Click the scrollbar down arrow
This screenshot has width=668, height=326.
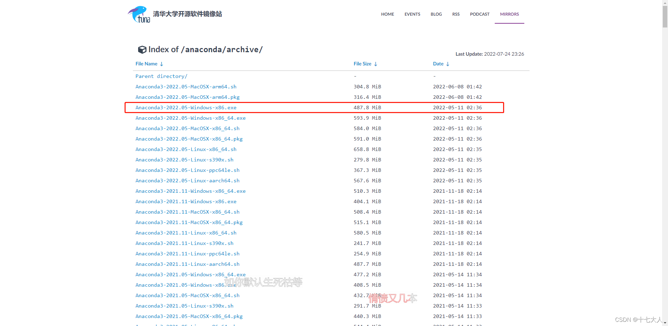(665, 323)
